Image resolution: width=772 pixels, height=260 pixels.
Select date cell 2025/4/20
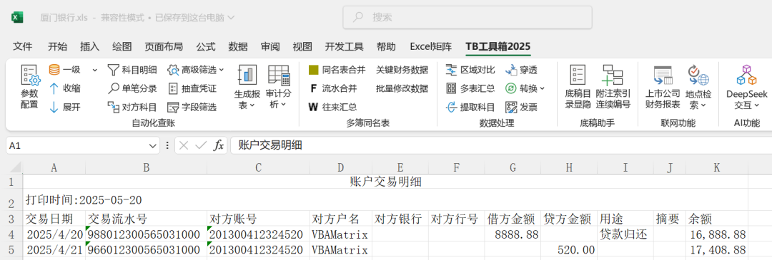(x=54, y=234)
